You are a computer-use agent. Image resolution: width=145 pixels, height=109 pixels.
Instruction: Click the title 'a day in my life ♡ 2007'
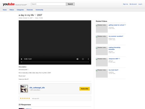30,15
